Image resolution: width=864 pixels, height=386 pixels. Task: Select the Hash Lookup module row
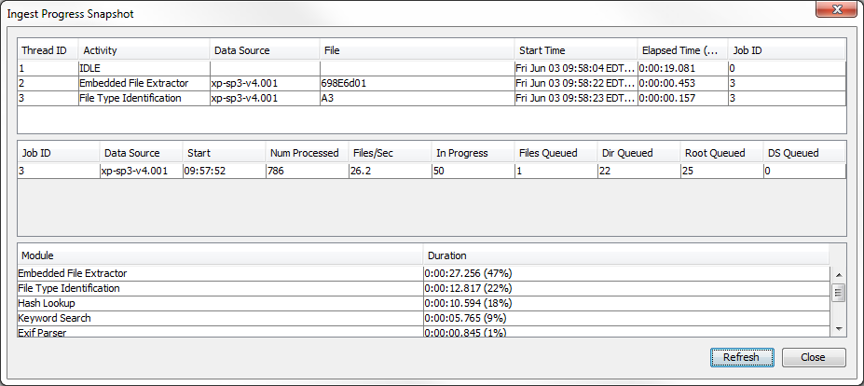[x=220, y=303]
